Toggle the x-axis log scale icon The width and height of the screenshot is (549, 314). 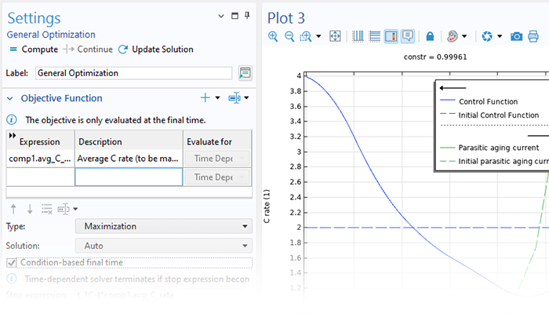[x=358, y=36]
